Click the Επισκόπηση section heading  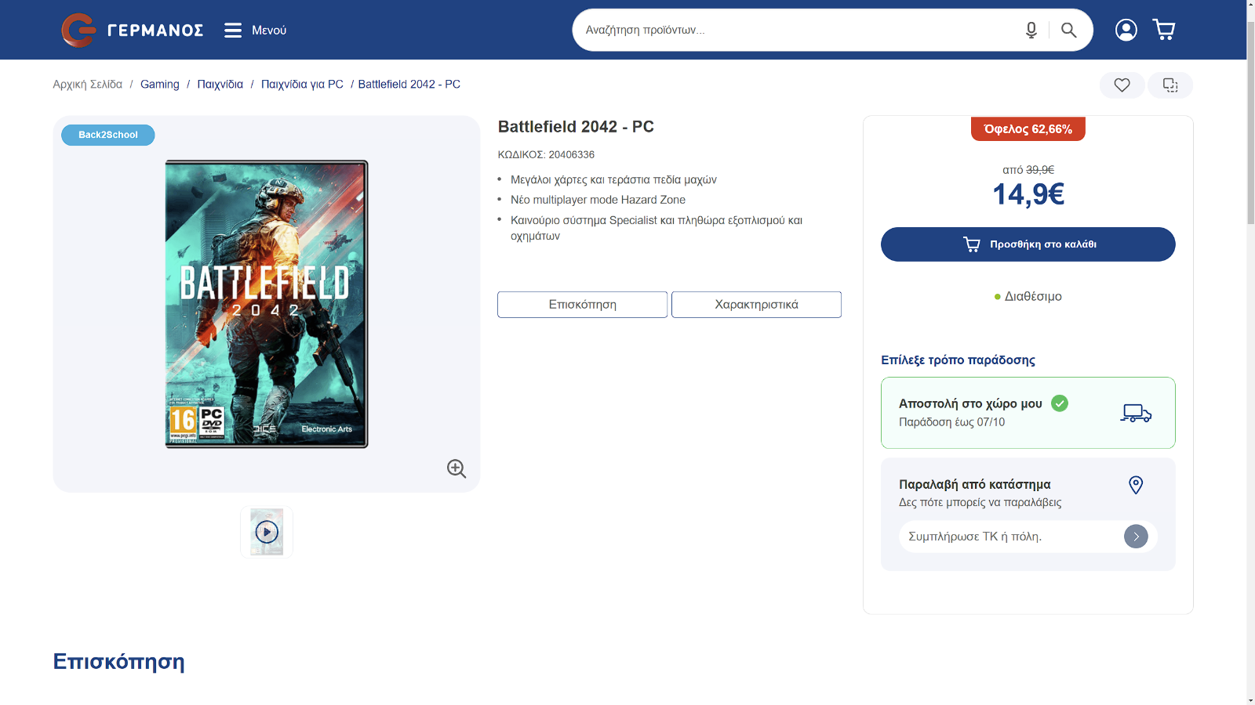(x=118, y=661)
